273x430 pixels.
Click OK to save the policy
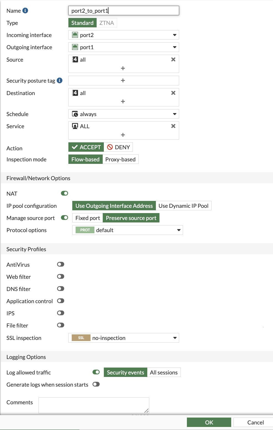click(x=209, y=422)
